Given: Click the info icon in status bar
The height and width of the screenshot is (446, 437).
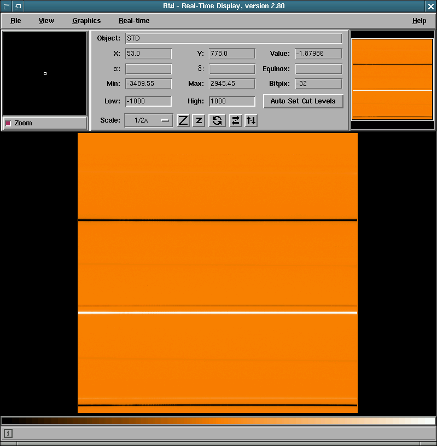Looking at the screenshot, I should click(x=8, y=433).
